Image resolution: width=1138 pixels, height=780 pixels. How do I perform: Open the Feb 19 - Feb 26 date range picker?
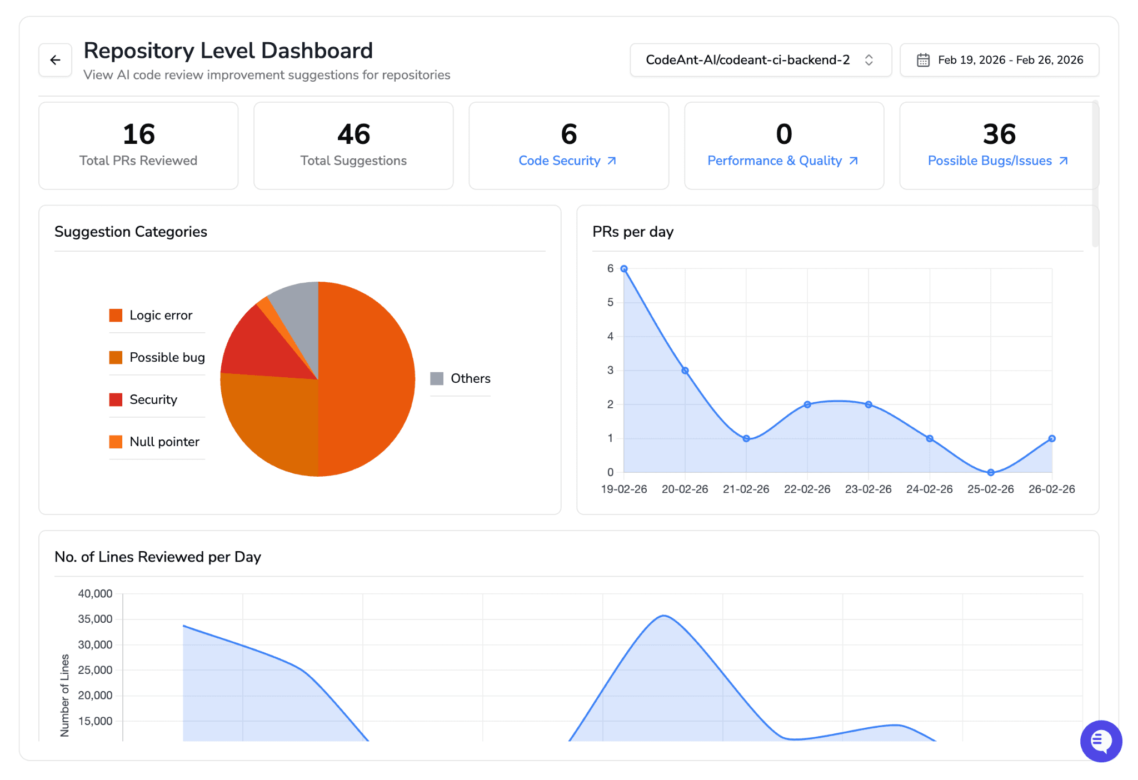pyautogui.click(x=1010, y=60)
